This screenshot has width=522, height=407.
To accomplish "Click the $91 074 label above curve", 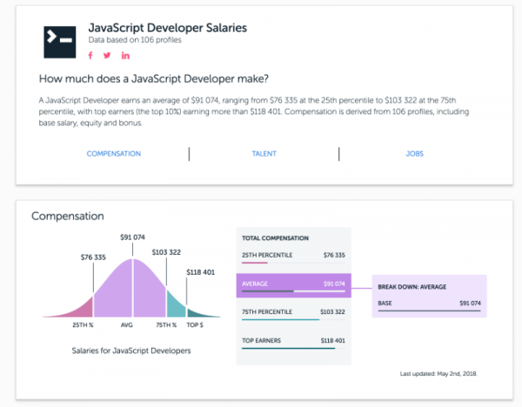I will pos(131,237).
